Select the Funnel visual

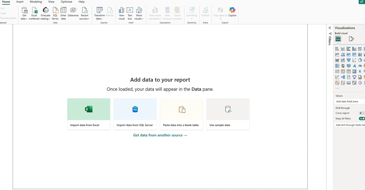[x=349, y=60]
